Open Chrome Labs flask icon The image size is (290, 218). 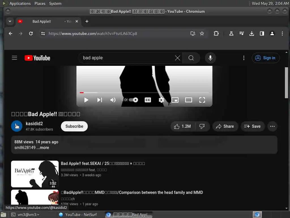(x=231, y=33)
